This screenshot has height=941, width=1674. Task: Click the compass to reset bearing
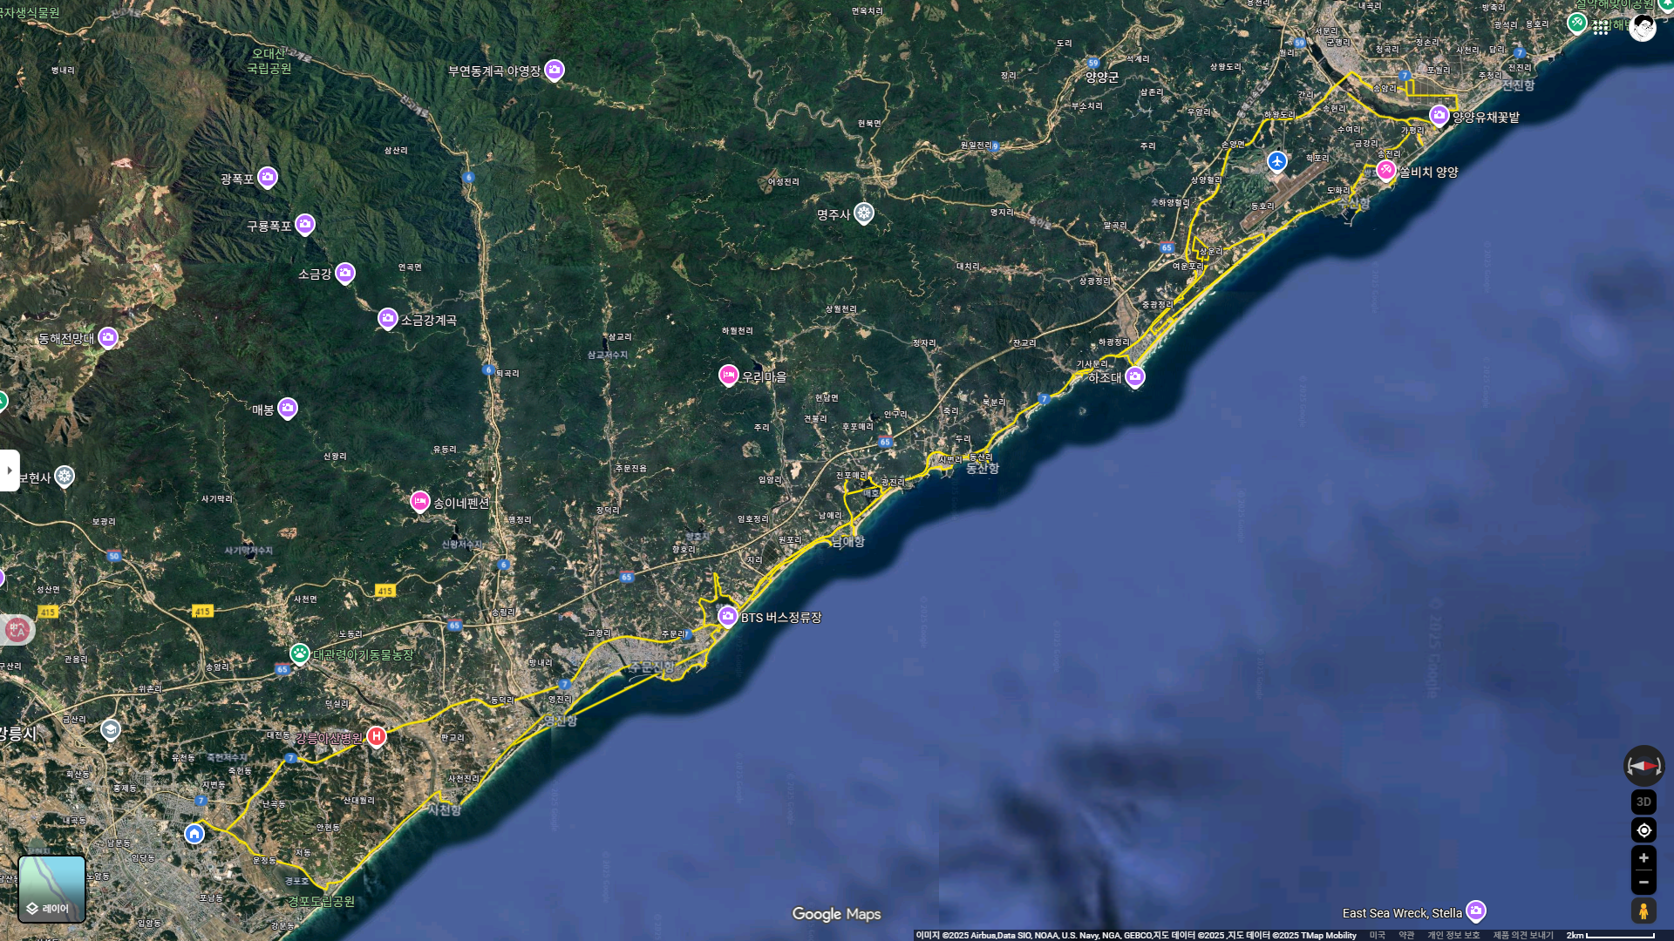coord(1643,766)
